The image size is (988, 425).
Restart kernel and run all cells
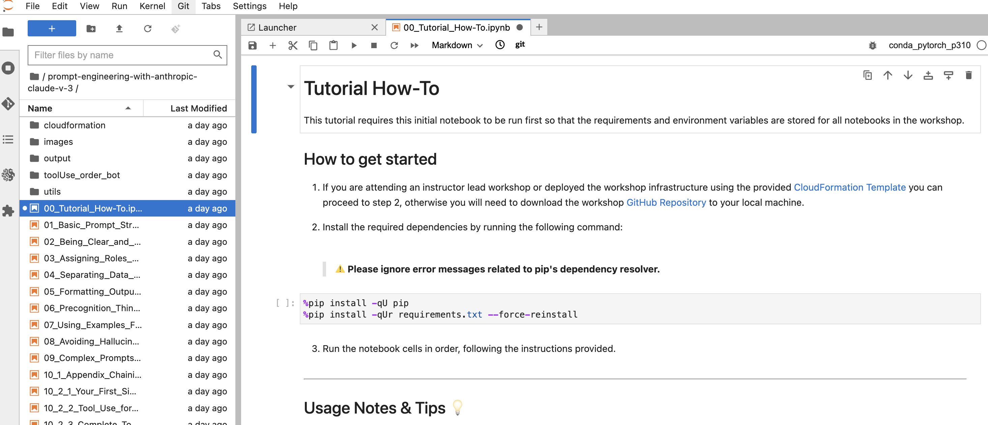click(414, 45)
